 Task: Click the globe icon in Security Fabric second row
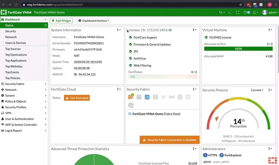click(x=131, y=105)
